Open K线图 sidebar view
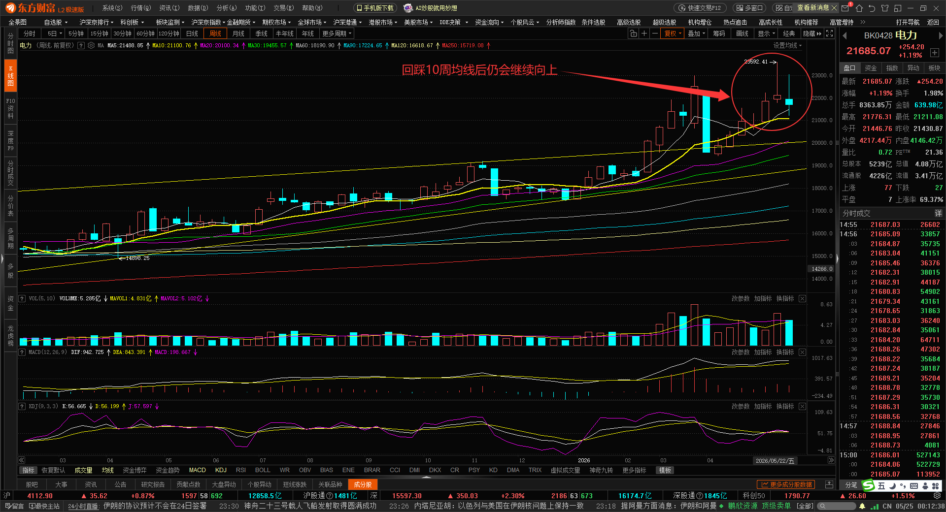 [x=10, y=76]
